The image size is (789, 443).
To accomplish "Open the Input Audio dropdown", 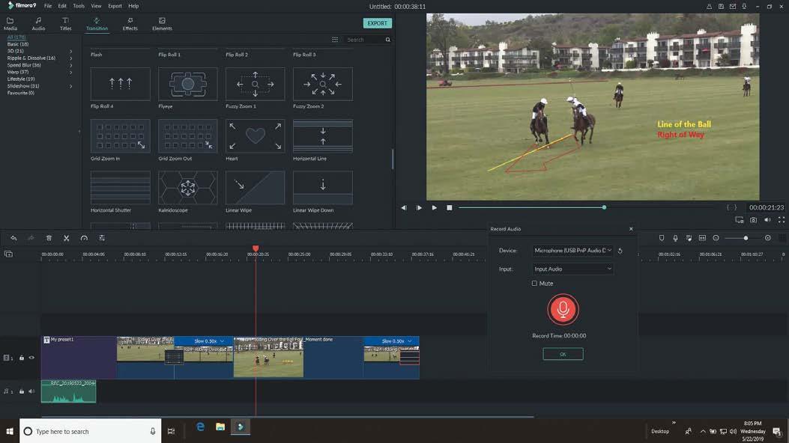I will click(x=572, y=269).
